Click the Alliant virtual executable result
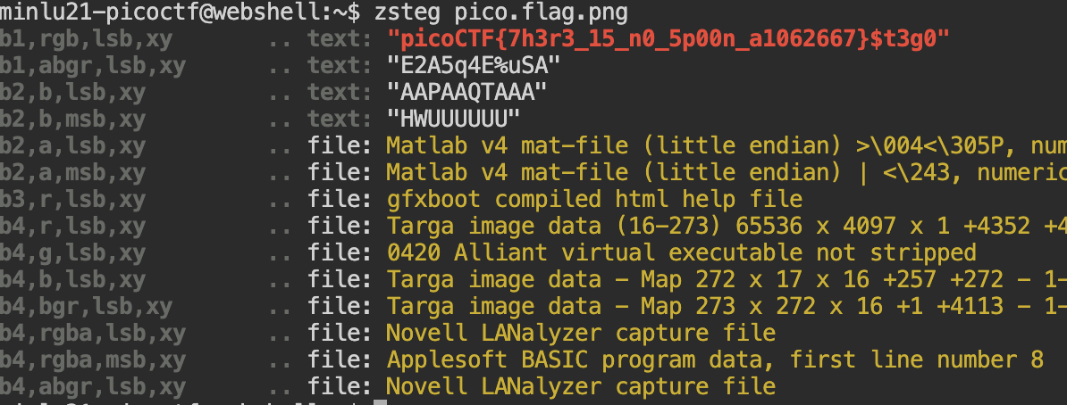The width and height of the screenshot is (1067, 405). tap(681, 252)
